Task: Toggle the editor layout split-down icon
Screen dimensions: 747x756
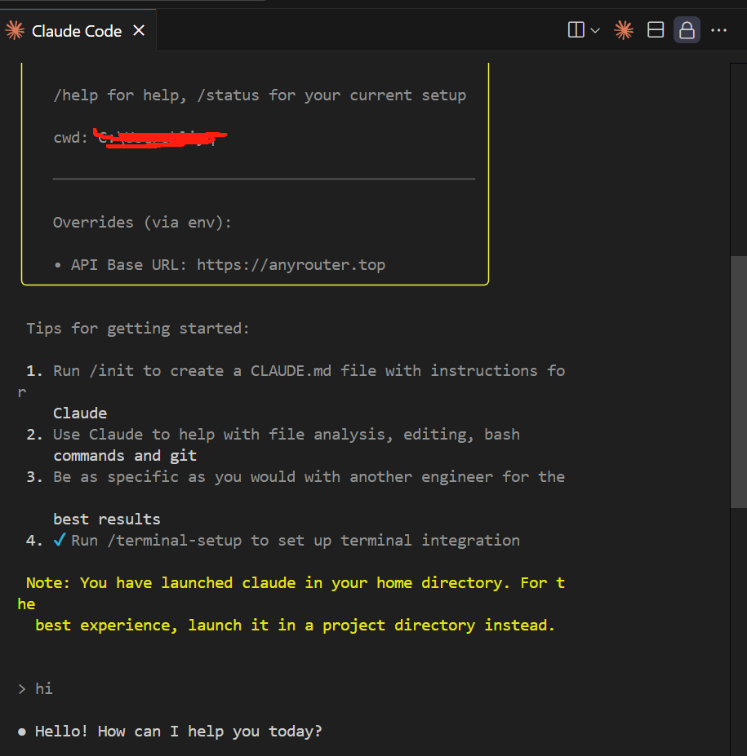Action: pos(656,30)
